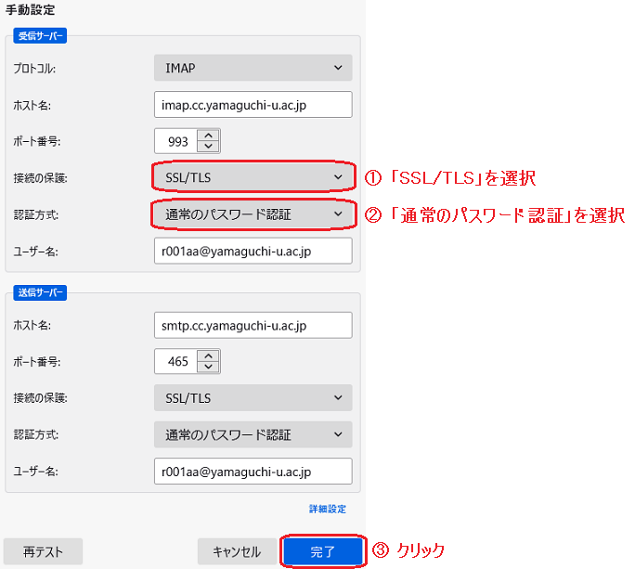The height and width of the screenshot is (569, 635).
Task: Click the 再テスト button
Action: click(43, 551)
